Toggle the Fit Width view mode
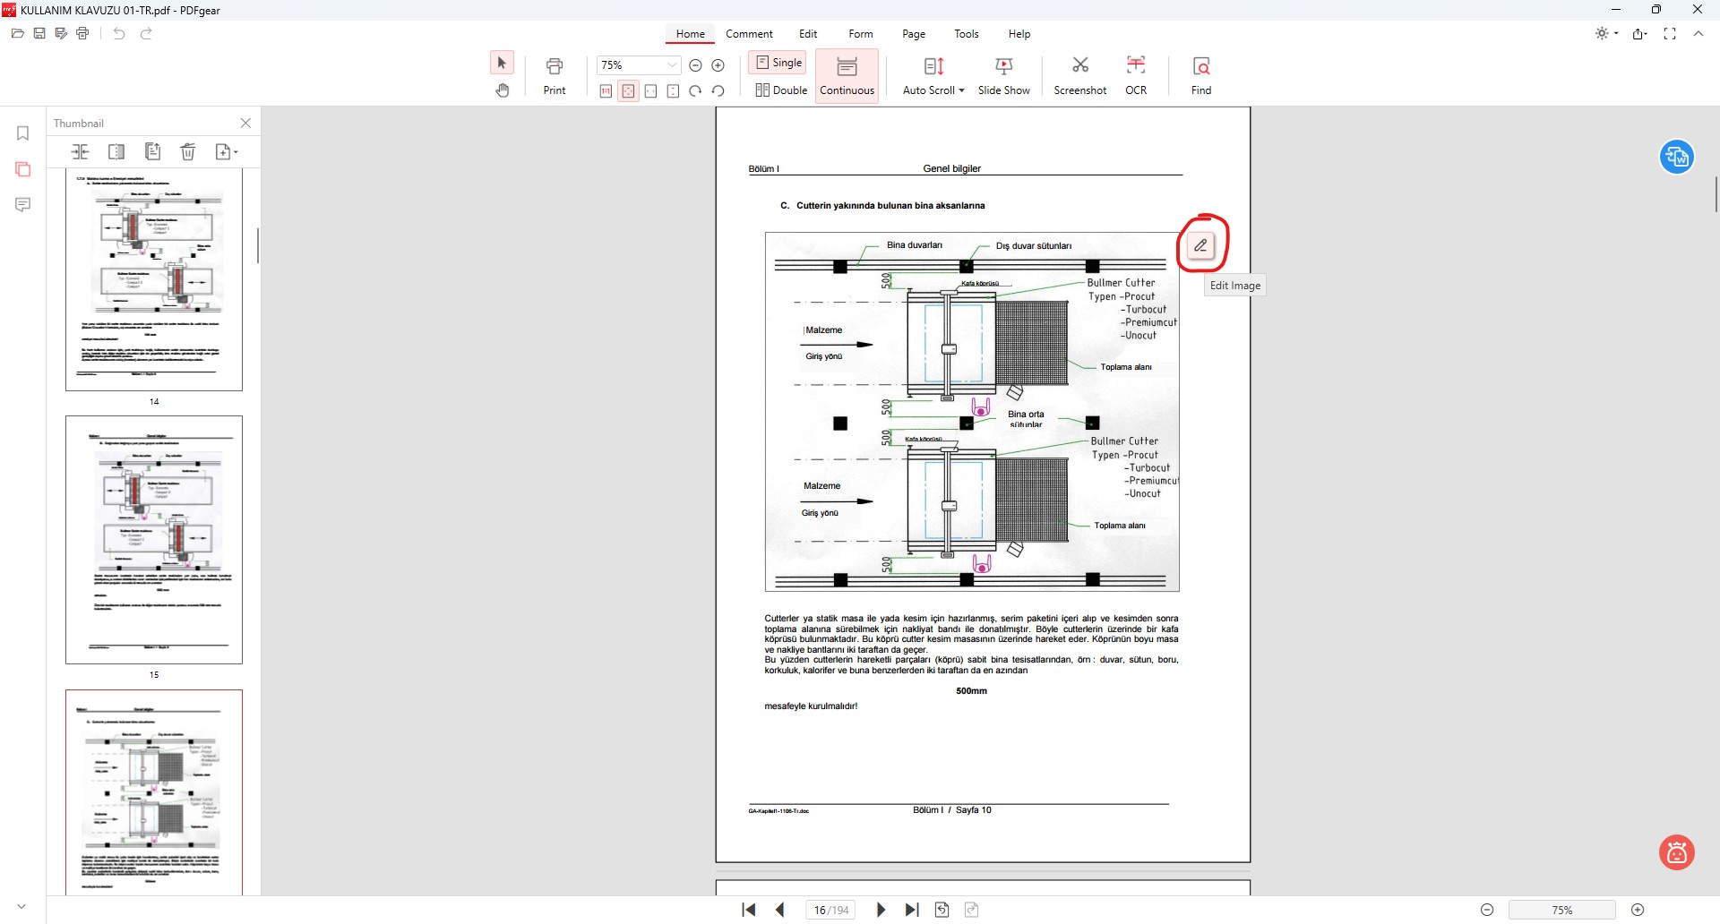The image size is (1720, 924). [650, 91]
